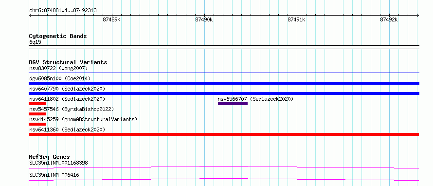
Task: Click the blue dgv6085n100 variant bar
Action: [x=224, y=83]
